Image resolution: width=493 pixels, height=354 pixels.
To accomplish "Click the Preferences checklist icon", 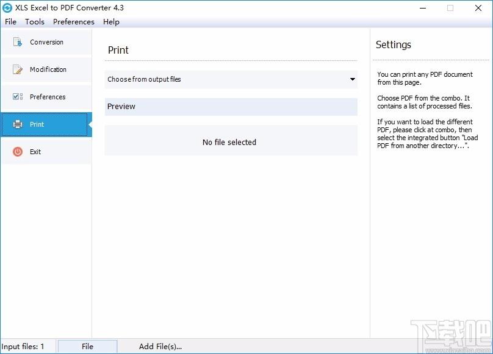I will (x=18, y=97).
